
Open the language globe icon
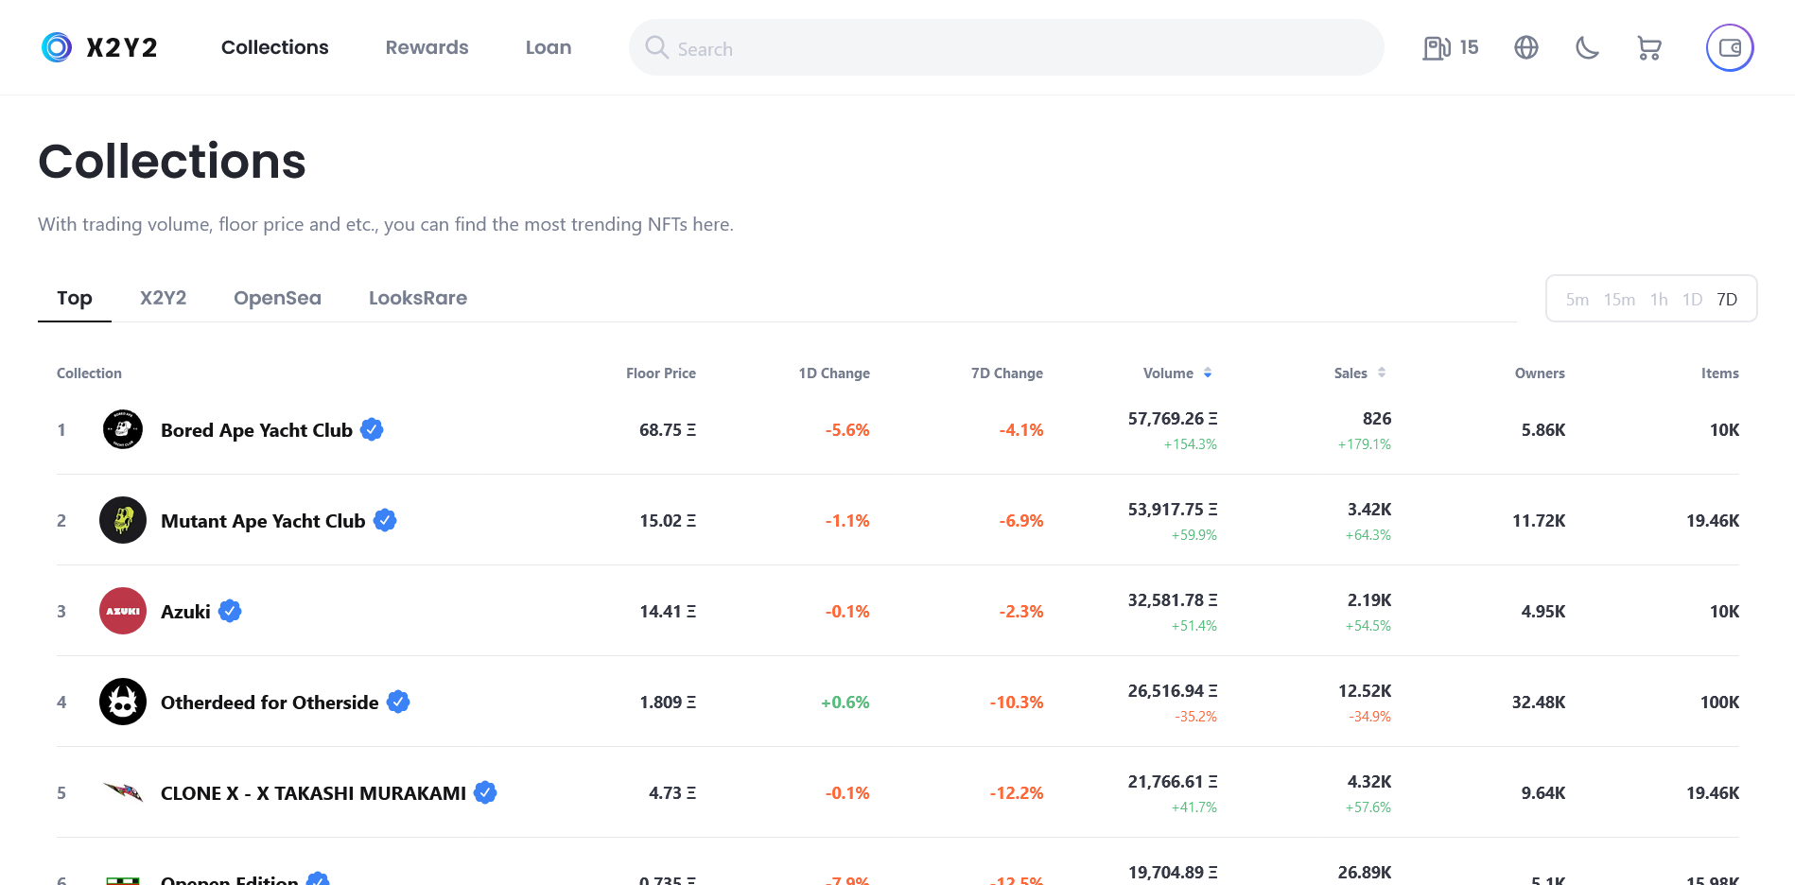[1526, 47]
